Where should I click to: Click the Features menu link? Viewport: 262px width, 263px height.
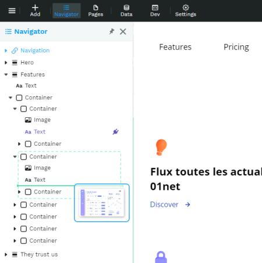pyautogui.click(x=175, y=47)
